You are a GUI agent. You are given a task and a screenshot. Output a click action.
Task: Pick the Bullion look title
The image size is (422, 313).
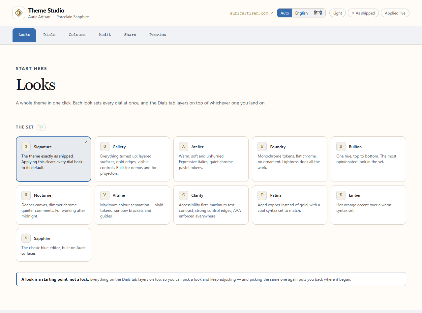tap(355, 147)
